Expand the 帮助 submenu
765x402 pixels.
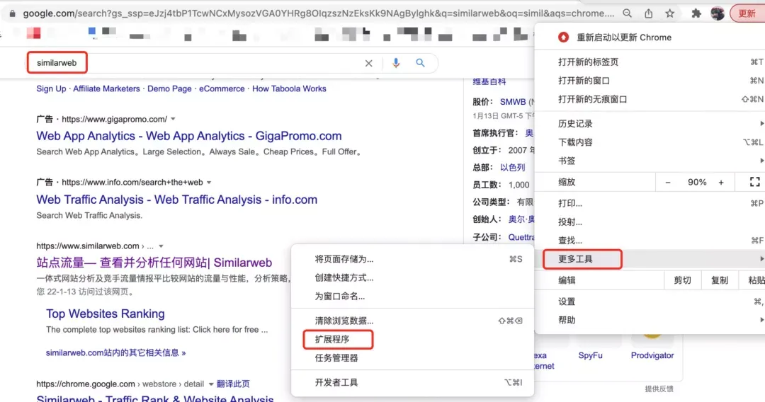coord(650,320)
